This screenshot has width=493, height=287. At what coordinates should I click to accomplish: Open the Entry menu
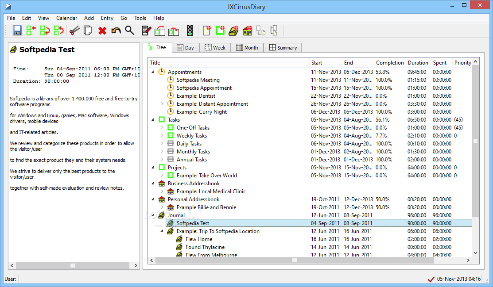click(x=107, y=18)
